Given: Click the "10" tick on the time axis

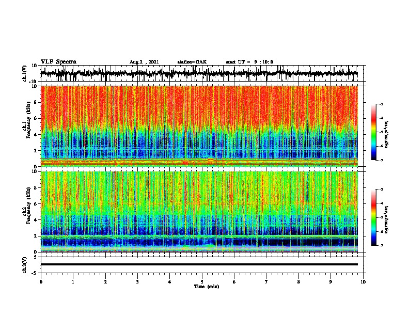Looking at the screenshot, I should click(x=363, y=282).
